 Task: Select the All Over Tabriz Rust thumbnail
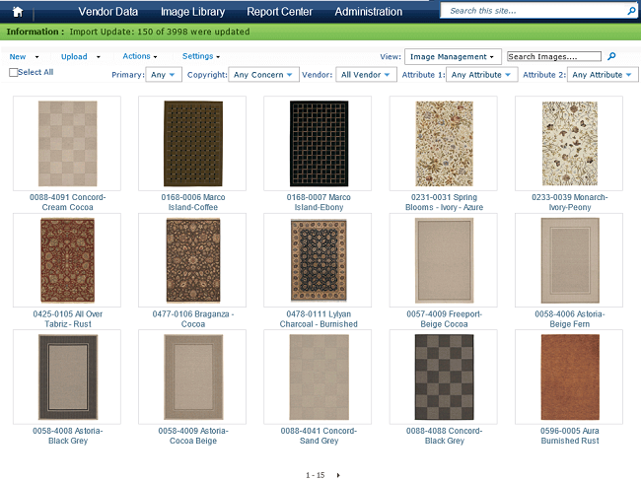[x=67, y=260]
